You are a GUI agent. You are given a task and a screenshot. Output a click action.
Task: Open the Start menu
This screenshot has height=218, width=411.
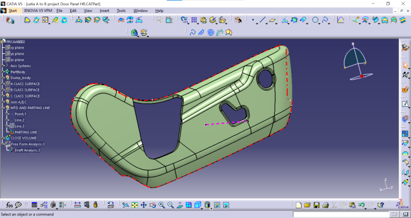13,11
